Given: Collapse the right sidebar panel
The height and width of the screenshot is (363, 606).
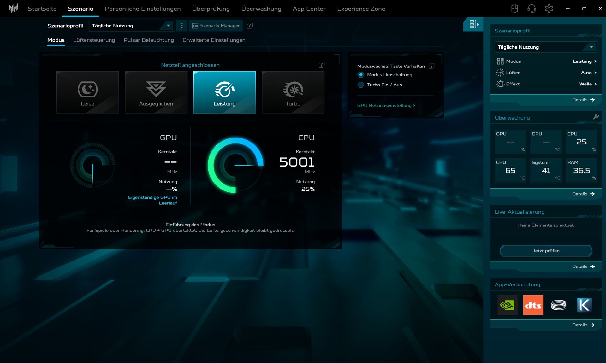Looking at the screenshot, I should click(474, 24).
